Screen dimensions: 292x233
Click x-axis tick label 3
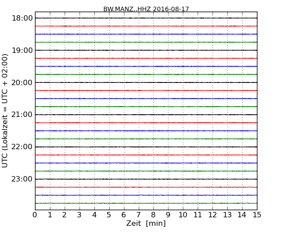coord(80,215)
